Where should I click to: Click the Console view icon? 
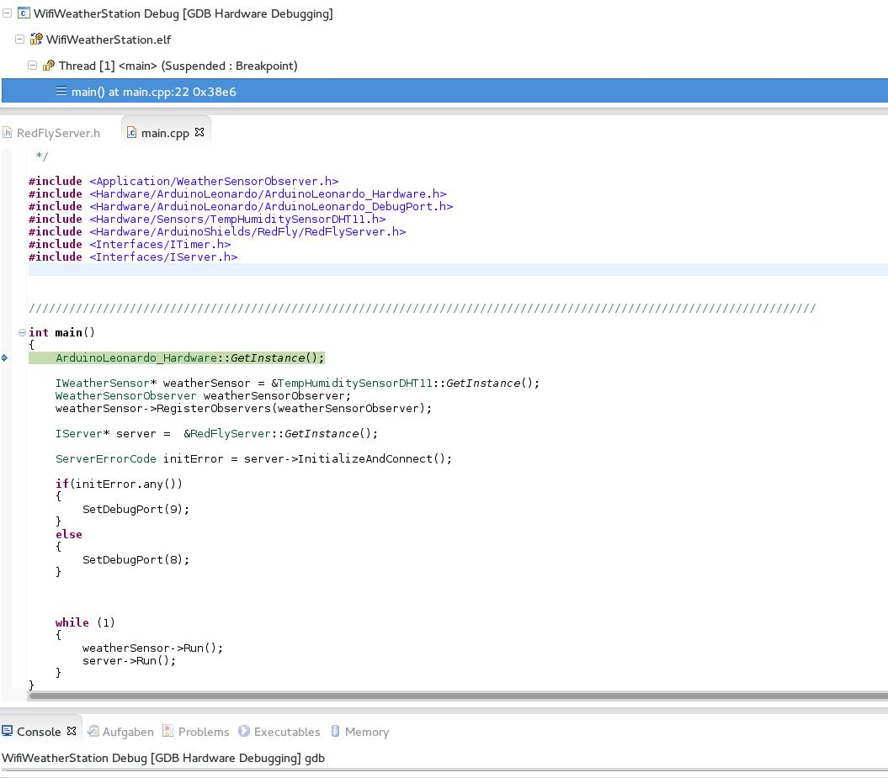click(x=8, y=731)
